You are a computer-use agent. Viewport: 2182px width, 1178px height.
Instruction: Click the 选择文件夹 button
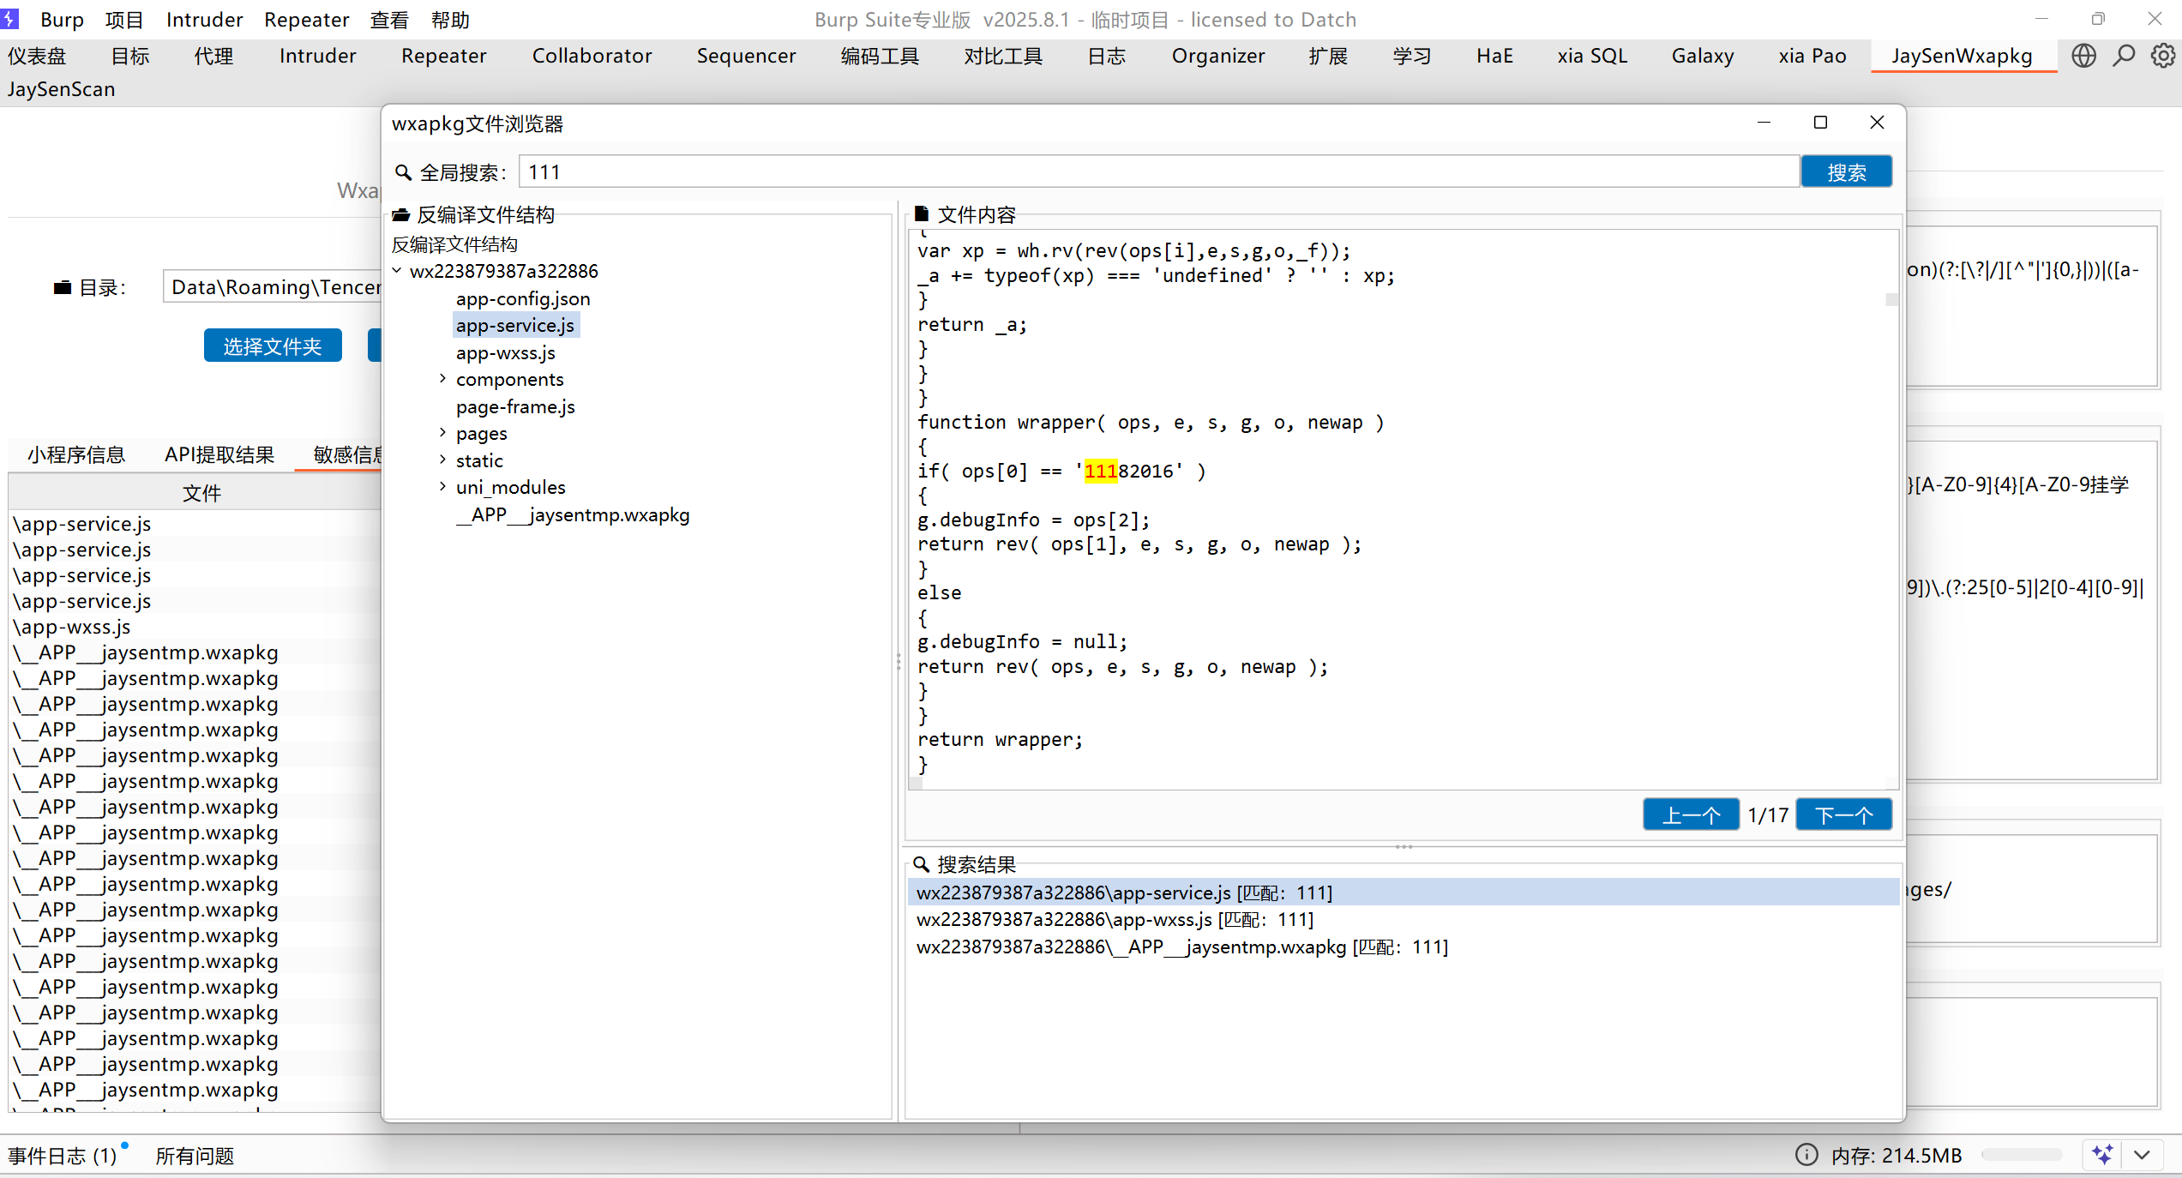tap(273, 346)
